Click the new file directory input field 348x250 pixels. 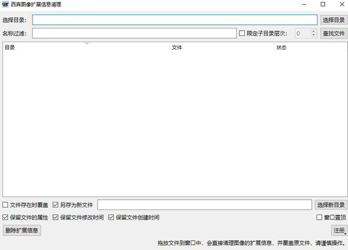205,205
